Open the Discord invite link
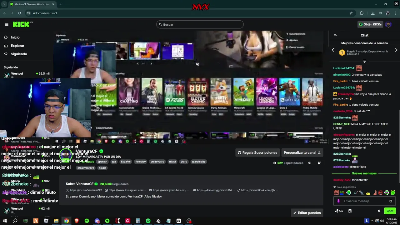 [214, 190]
